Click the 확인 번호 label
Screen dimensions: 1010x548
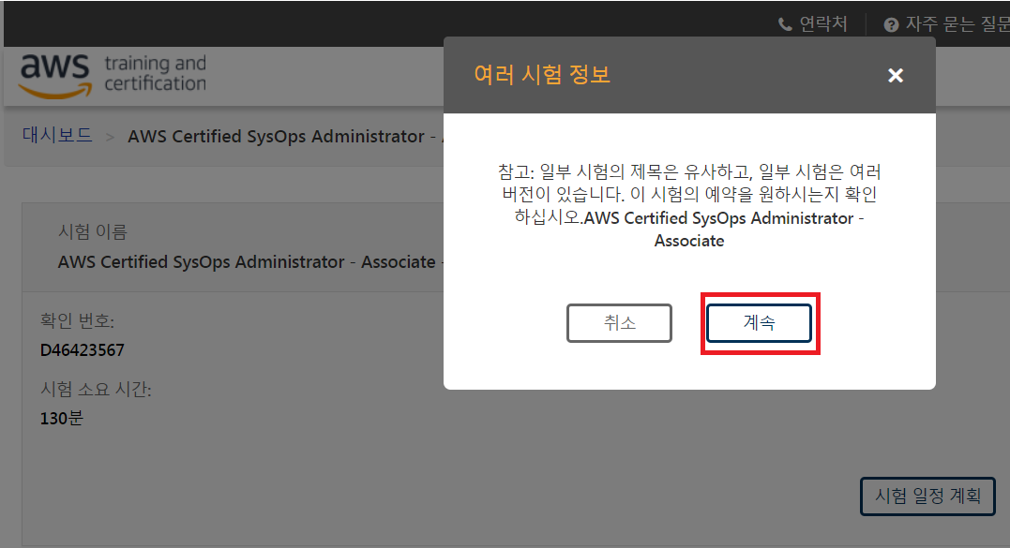point(77,320)
